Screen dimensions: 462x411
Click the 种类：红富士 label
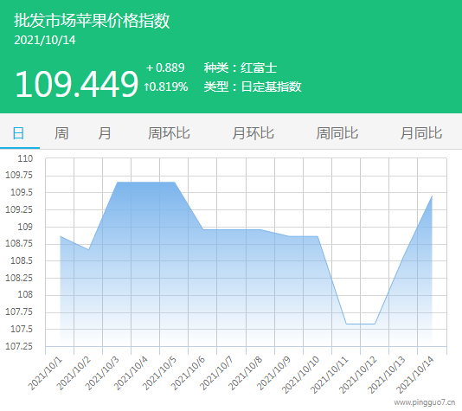(241, 67)
